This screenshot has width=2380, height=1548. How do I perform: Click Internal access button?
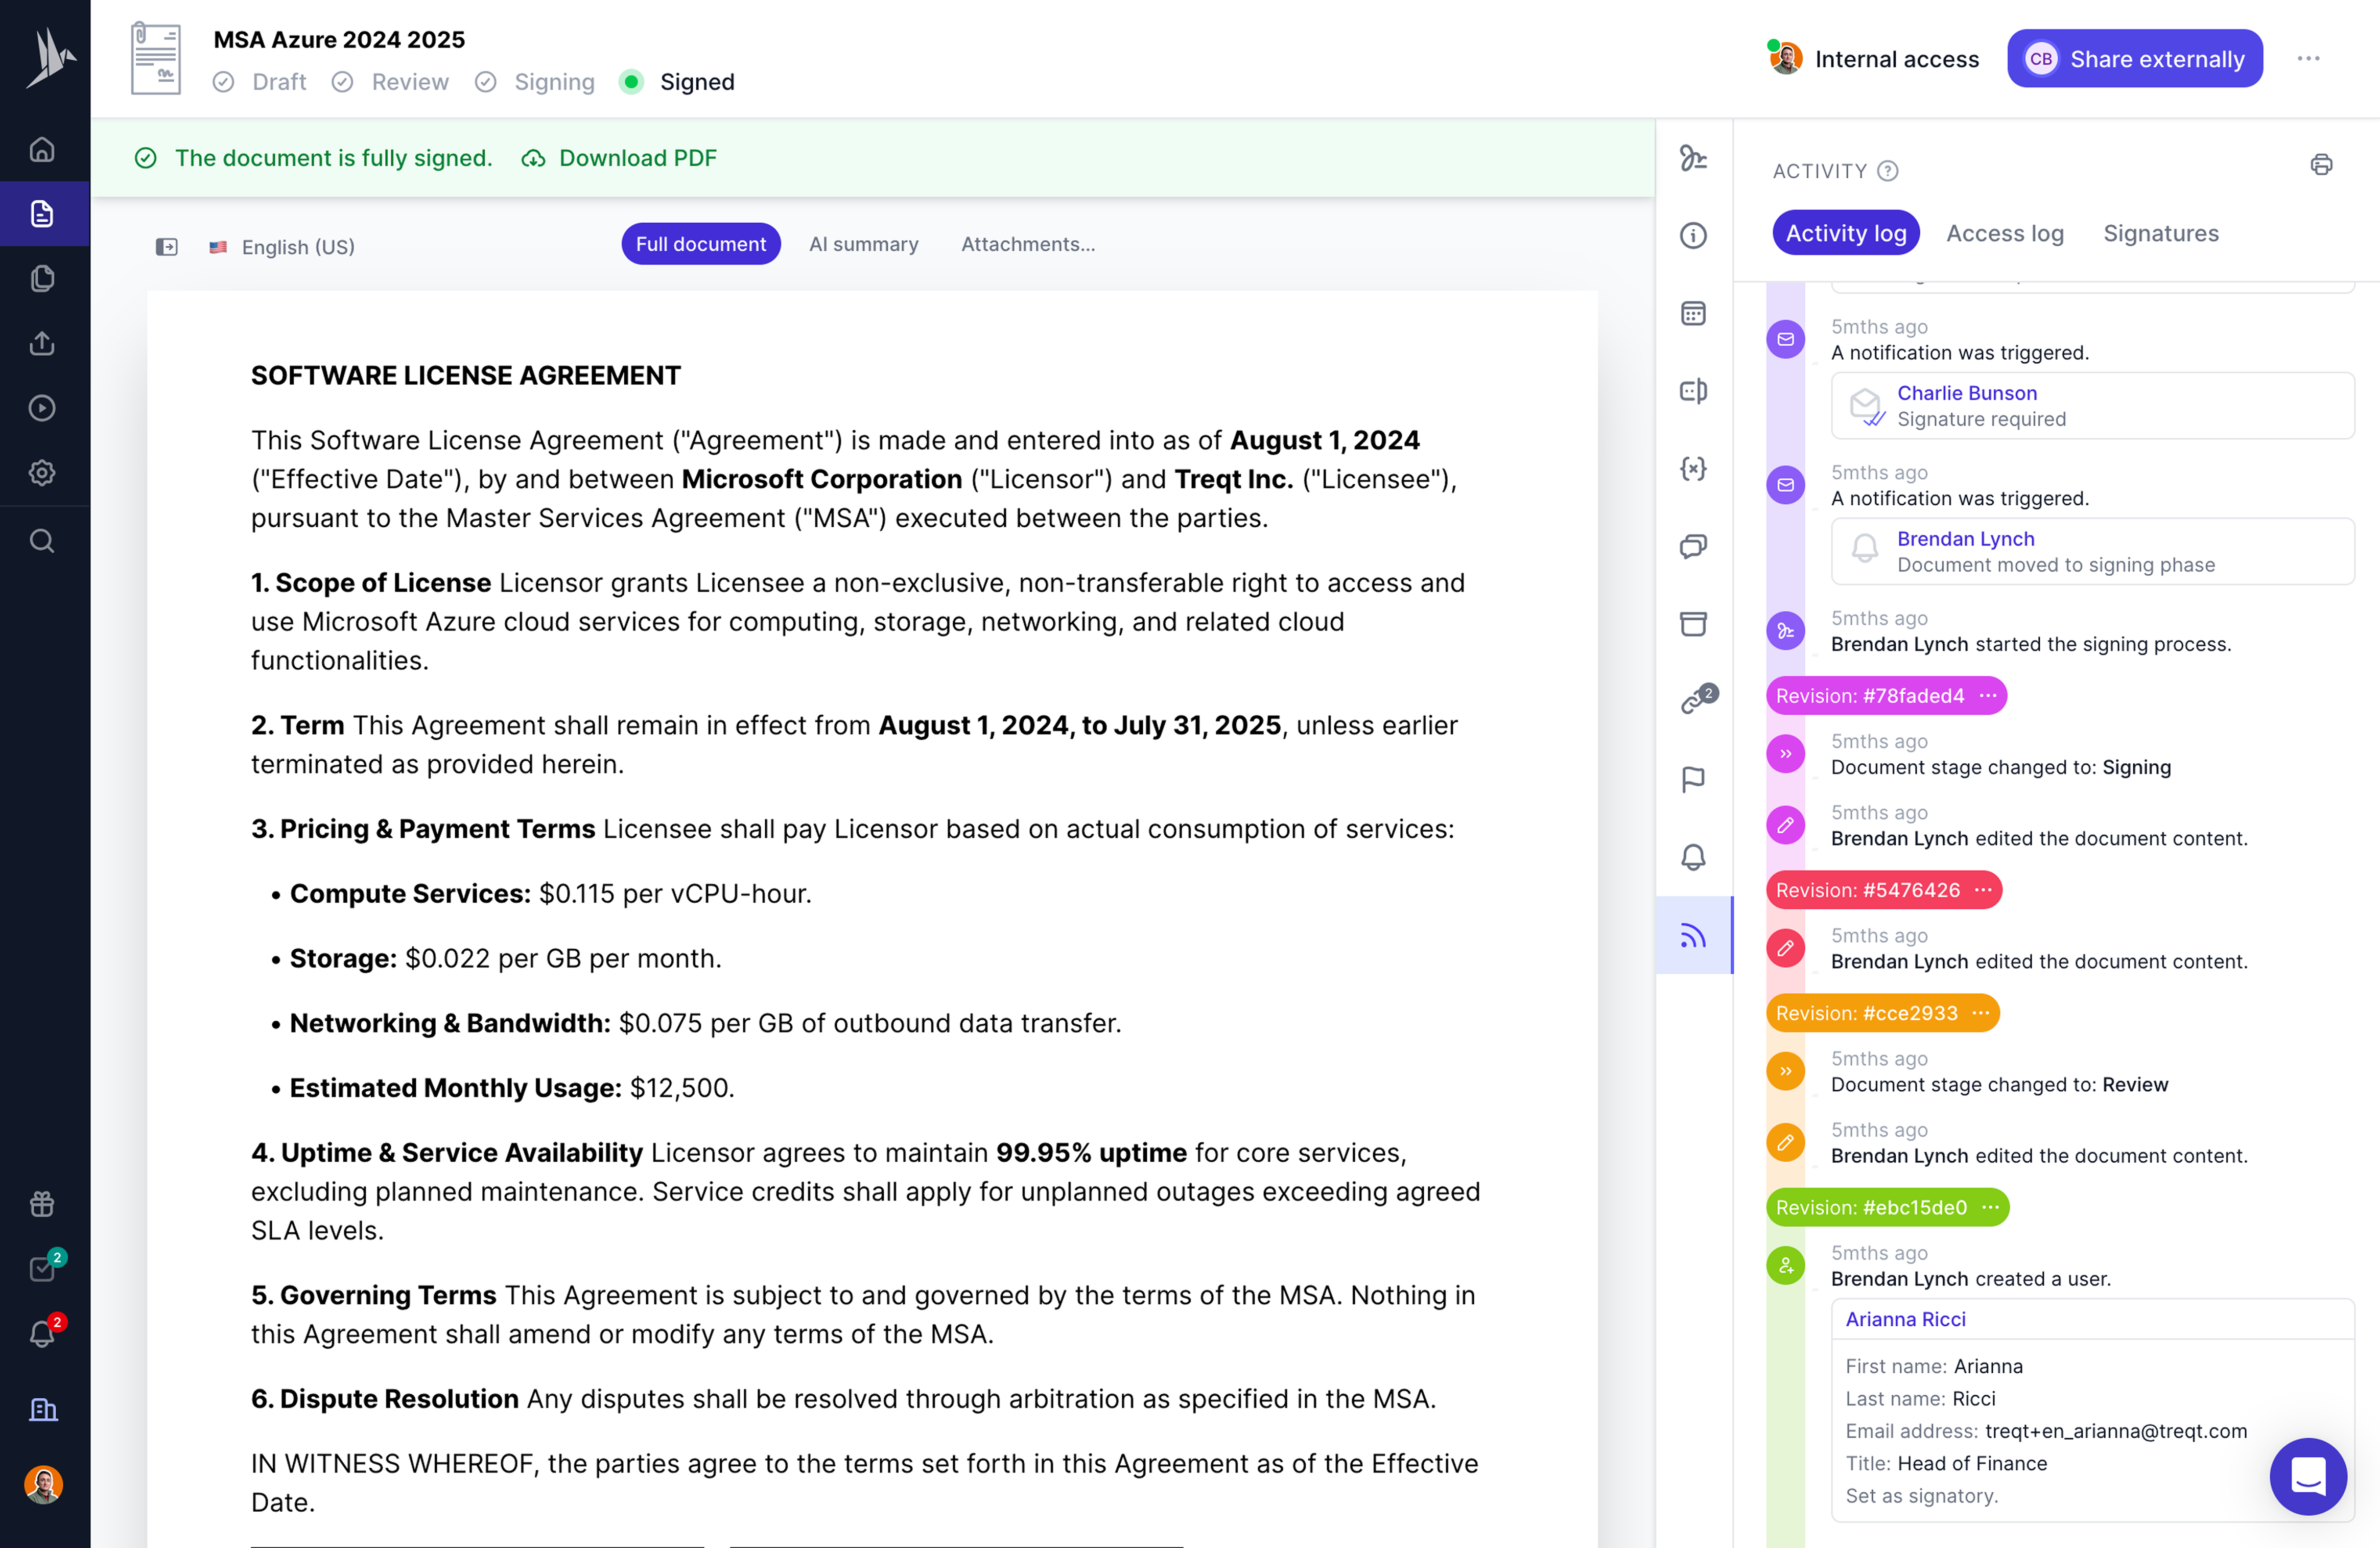[1873, 58]
